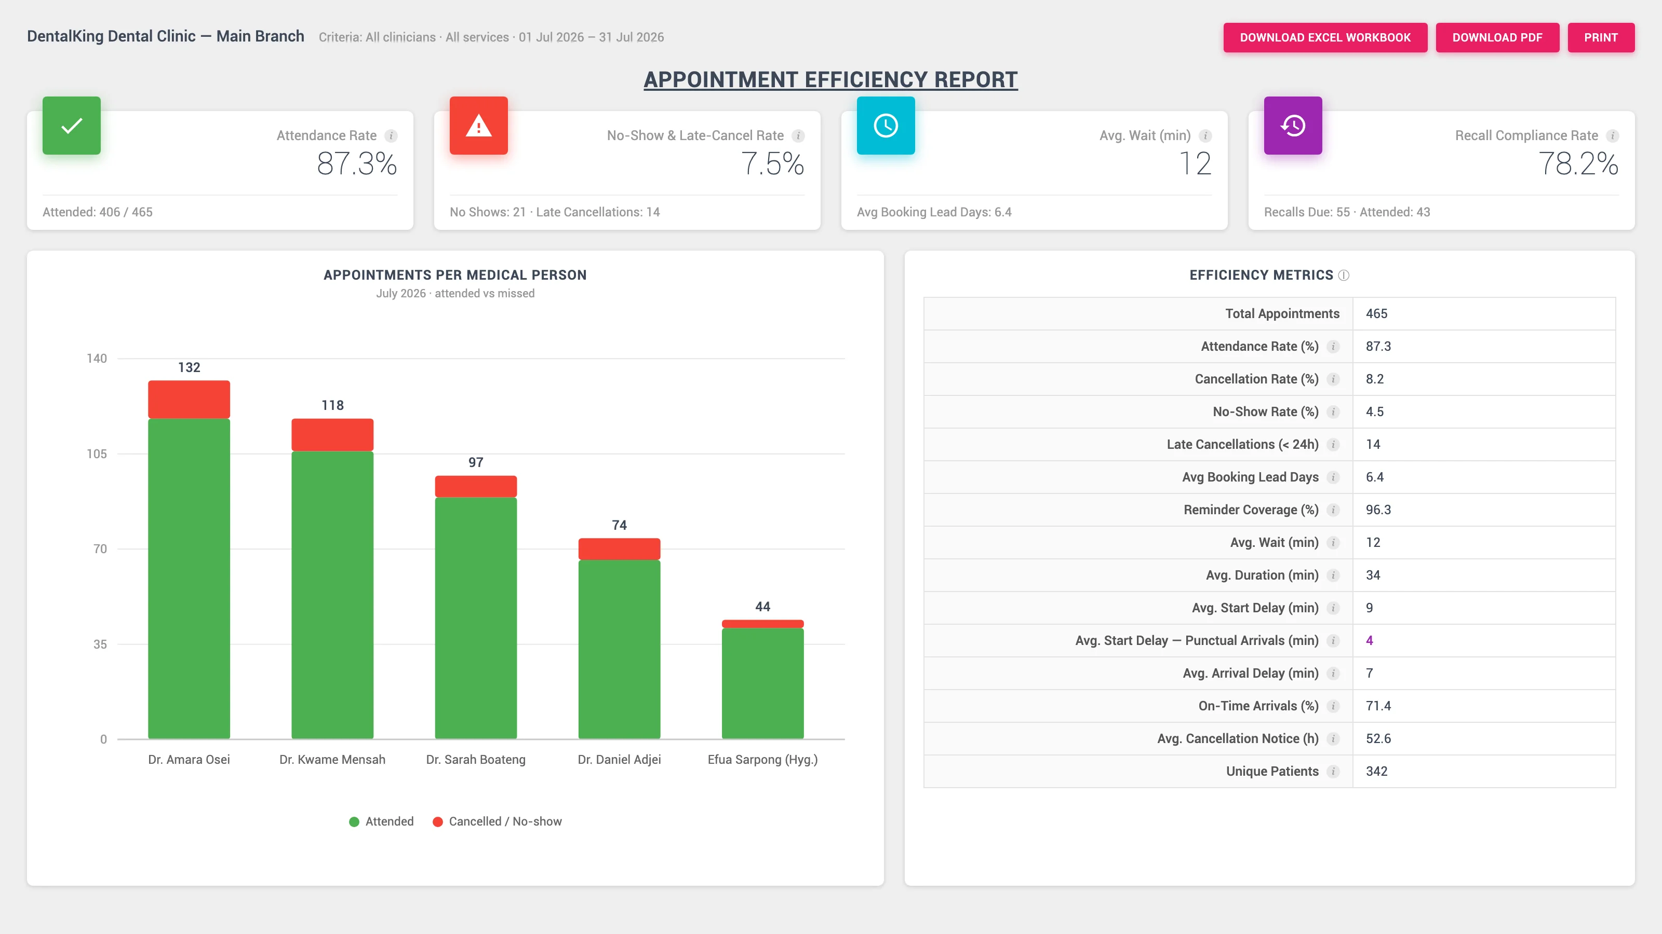
Task: Click info icon in table Attendance Rate (%) row
Action: [x=1333, y=347]
